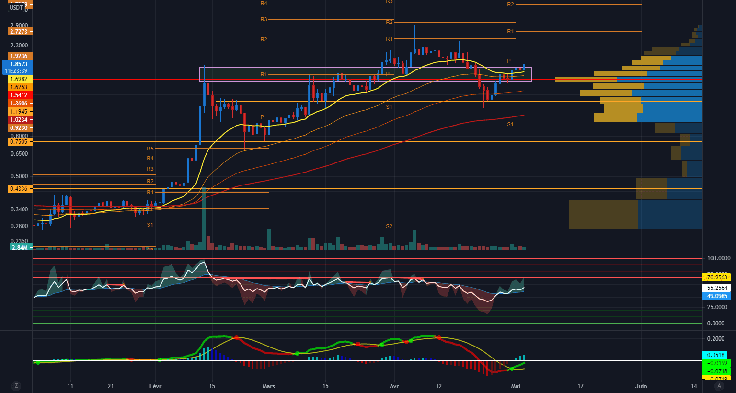736x393 pixels.
Task: Select the 0.4336 price label
Action: [20, 189]
